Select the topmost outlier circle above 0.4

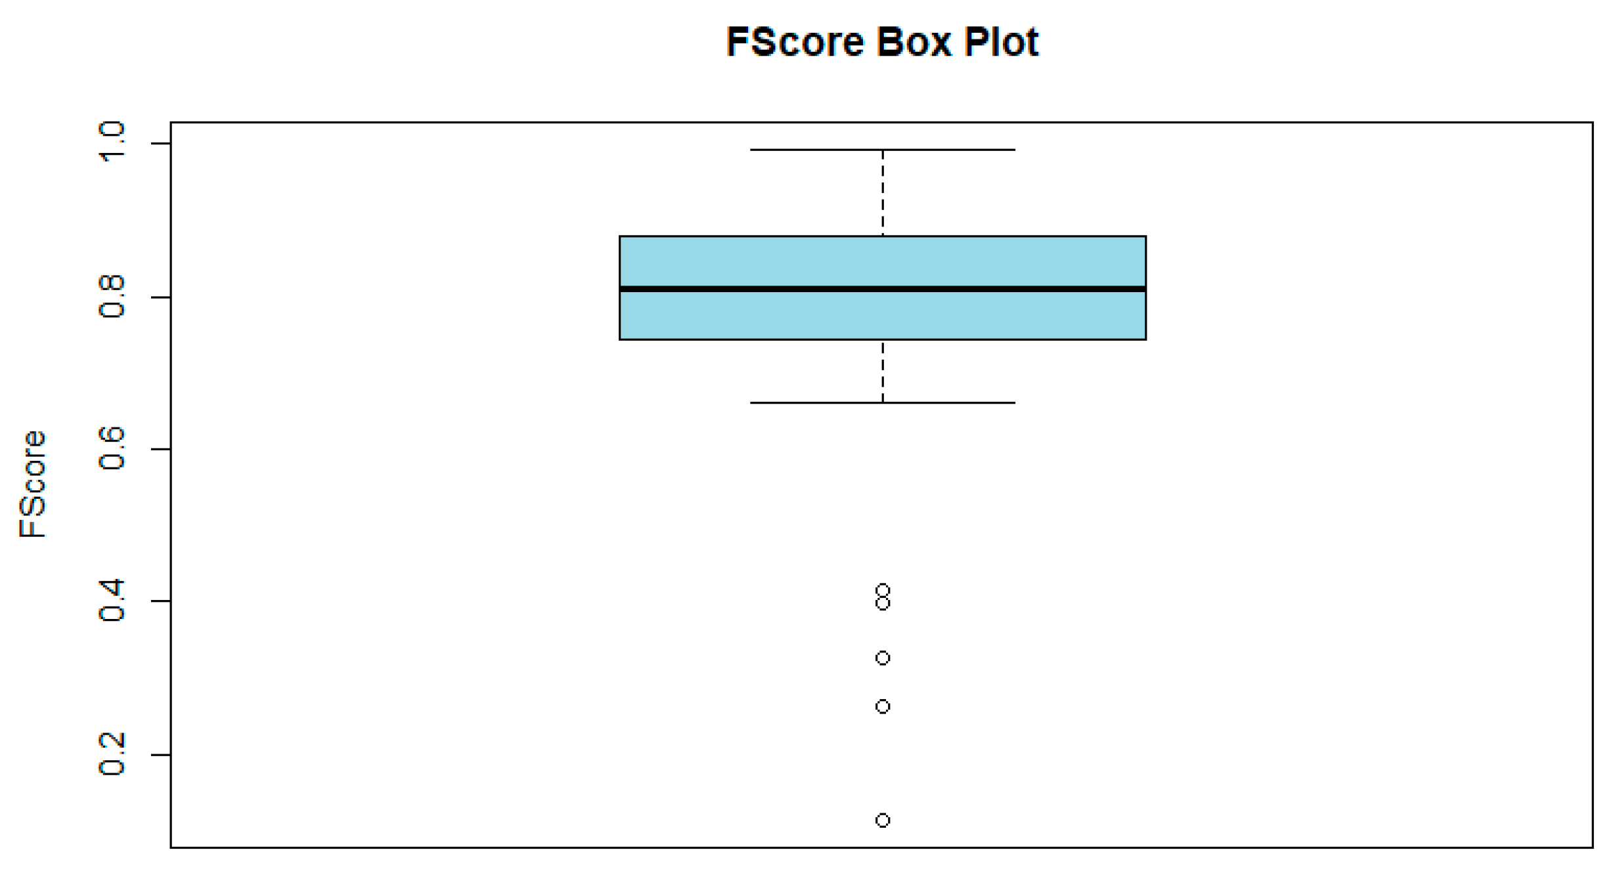[x=883, y=590]
